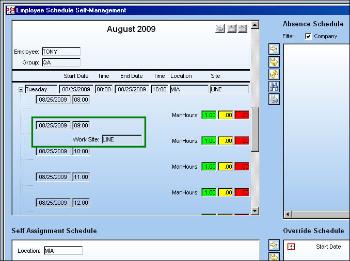Click the yellow .00 ManHours cell under 08:00 entry
Screen dimensions: 350x261
pyautogui.click(x=226, y=115)
